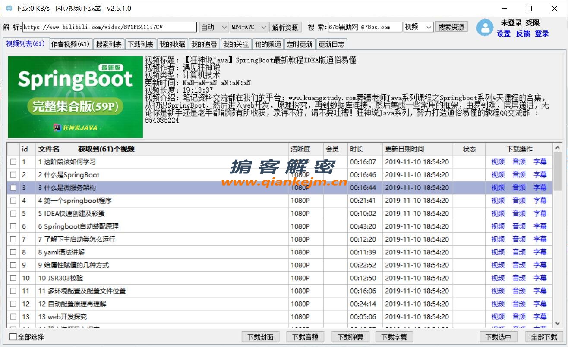This screenshot has height=347, width=568.
Task: Tick checkbox for 什么是微服务架构 row
Action: point(13,188)
